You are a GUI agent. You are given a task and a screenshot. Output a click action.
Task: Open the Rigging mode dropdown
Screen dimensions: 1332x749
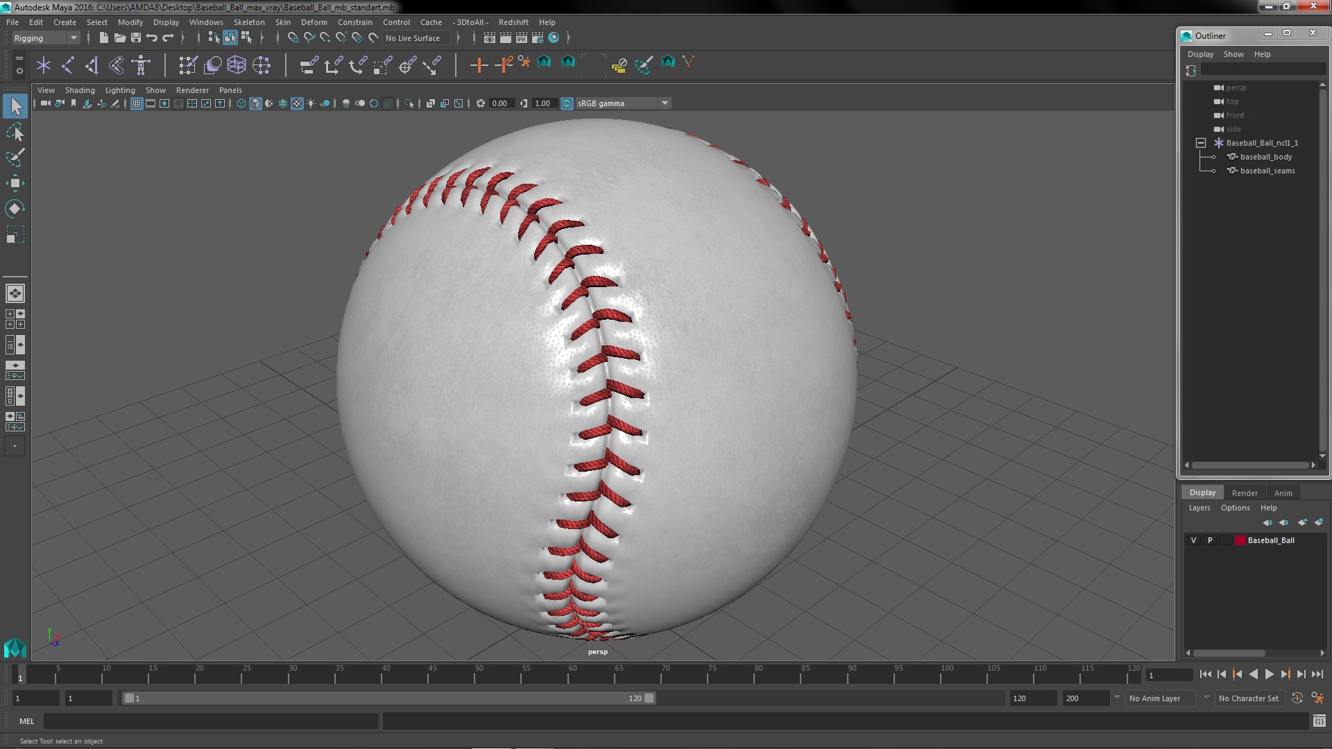(x=45, y=37)
